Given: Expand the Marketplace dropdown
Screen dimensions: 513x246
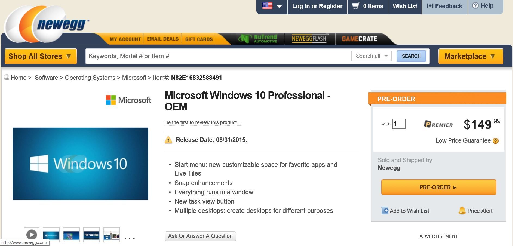Looking at the screenshot, I should pyautogui.click(x=471, y=56).
